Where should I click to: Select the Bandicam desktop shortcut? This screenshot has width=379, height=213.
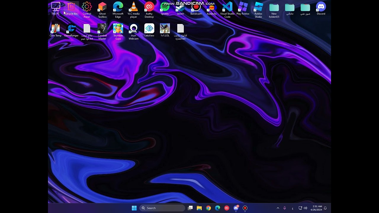(x=196, y=9)
